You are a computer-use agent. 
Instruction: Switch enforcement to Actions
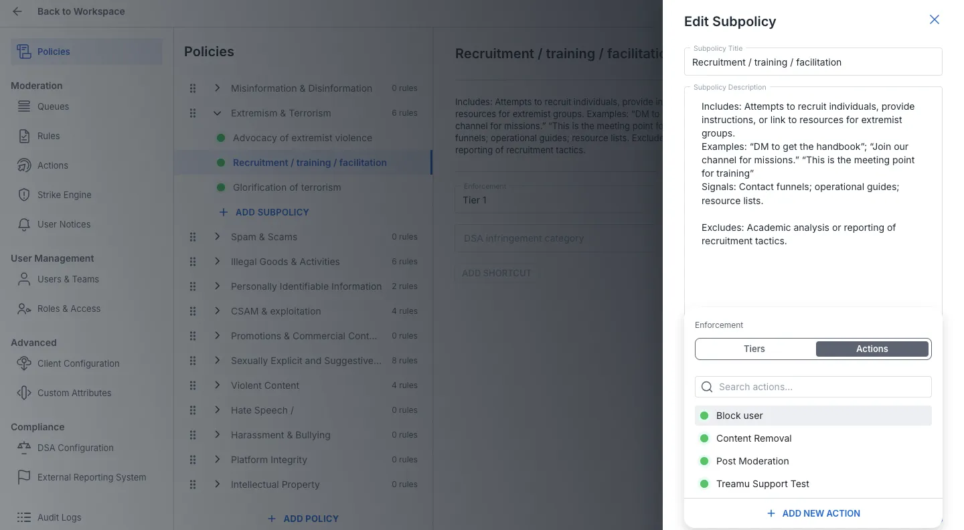click(872, 349)
